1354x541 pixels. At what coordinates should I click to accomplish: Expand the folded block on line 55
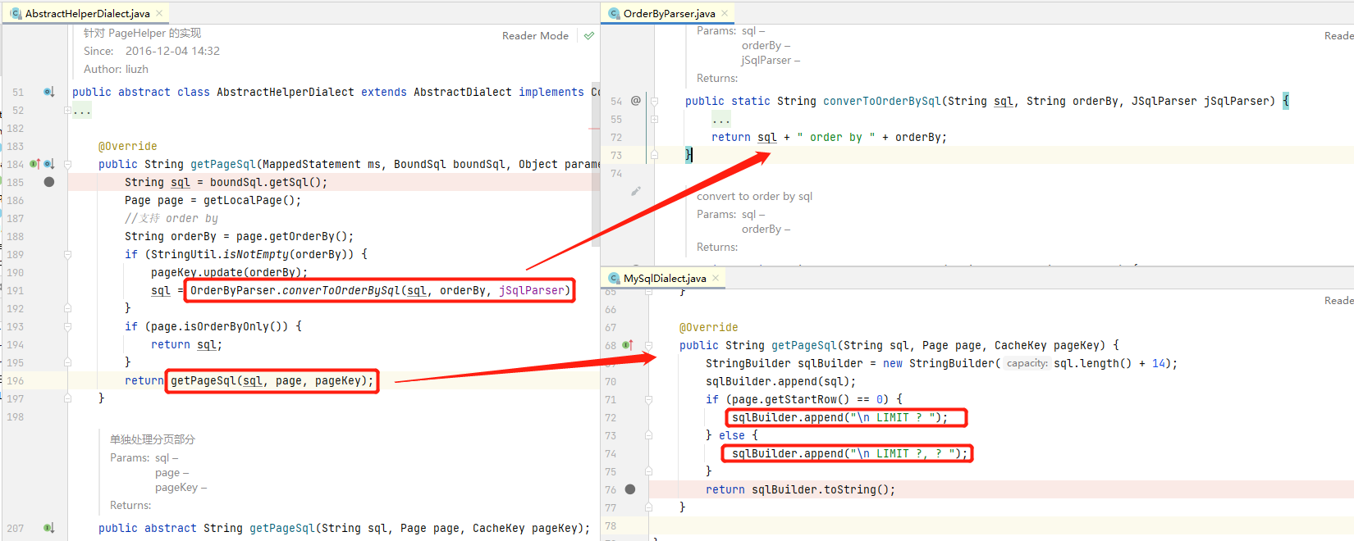coord(654,120)
